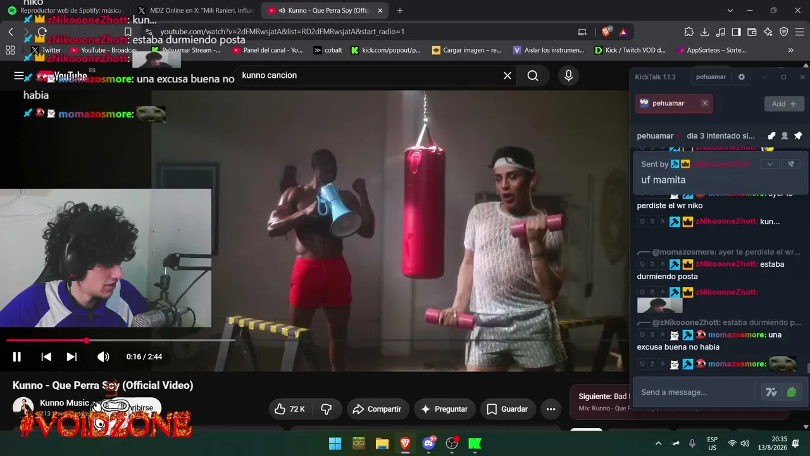
Task: Open Brave Rewards triangle icon
Action: tap(623, 32)
